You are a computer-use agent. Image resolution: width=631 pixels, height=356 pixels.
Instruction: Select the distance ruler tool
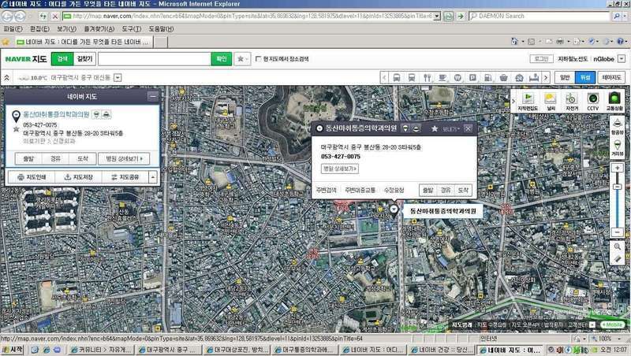coord(618,259)
